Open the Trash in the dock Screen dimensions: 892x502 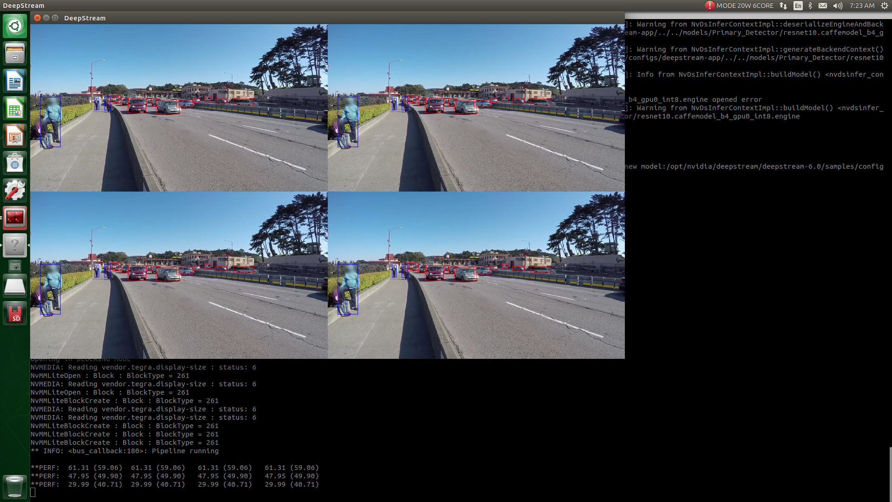(15, 486)
